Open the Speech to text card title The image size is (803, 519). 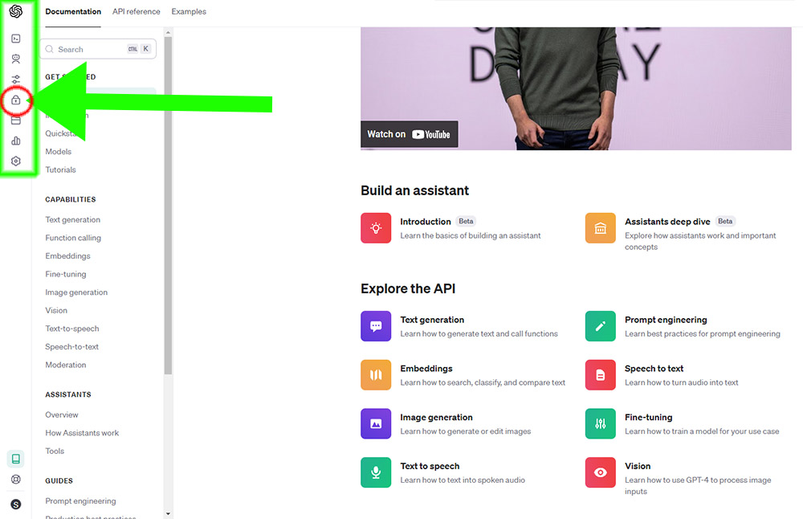coord(654,369)
